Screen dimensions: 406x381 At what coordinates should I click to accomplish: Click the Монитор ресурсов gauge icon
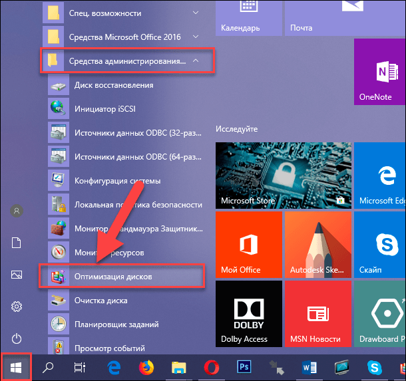point(59,252)
